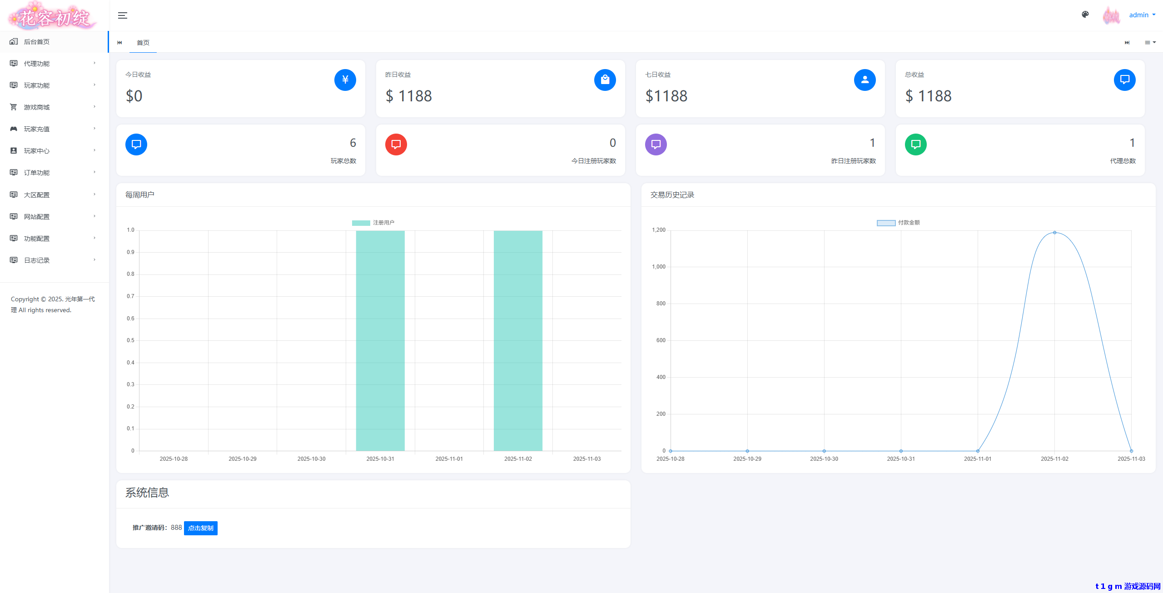This screenshot has width=1163, height=593.
Task: Click the user icon on seven-day revenue card
Action: tap(865, 80)
